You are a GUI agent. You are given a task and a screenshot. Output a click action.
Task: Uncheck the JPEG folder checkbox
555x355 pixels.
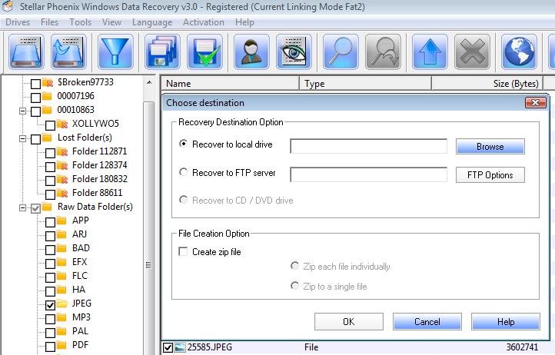tap(50, 305)
